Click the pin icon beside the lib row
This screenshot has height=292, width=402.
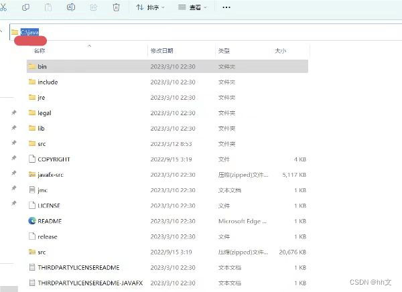(x=14, y=128)
